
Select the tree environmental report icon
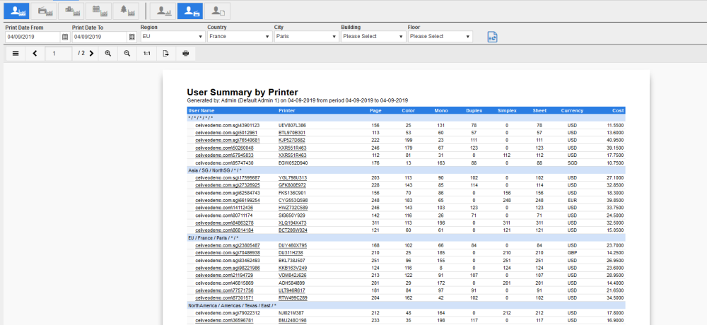(x=127, y=11)
